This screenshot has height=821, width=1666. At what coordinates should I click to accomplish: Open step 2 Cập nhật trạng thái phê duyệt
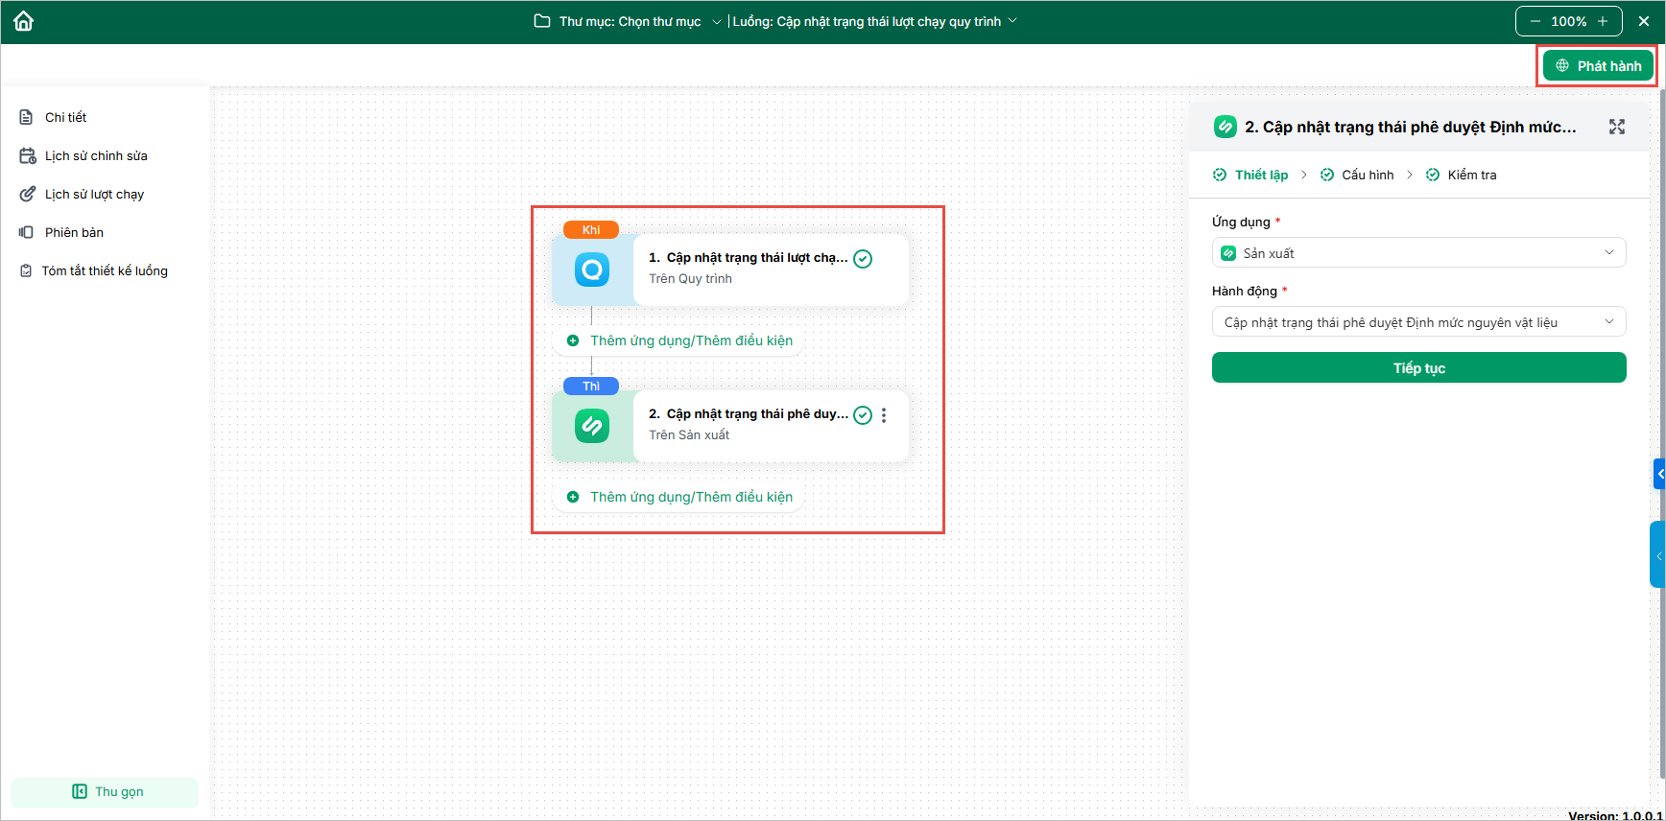[749, 414]
